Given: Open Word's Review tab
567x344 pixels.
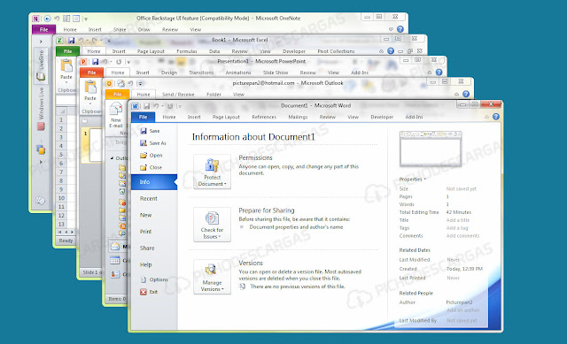Looking at the screenshot, I should pos(327,117).
